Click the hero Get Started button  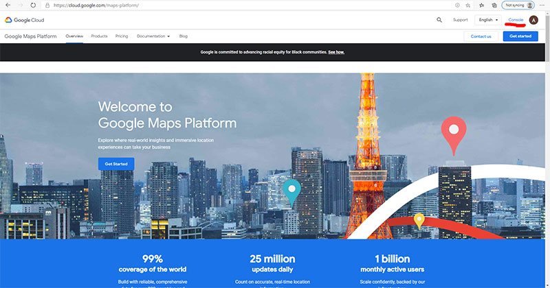coord(116,164)
